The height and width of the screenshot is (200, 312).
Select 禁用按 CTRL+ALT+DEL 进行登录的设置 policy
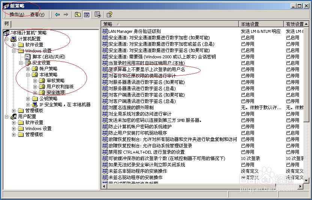tap(147, 152)
